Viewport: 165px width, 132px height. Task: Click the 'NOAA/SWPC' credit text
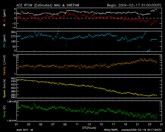tap(111, 130)
